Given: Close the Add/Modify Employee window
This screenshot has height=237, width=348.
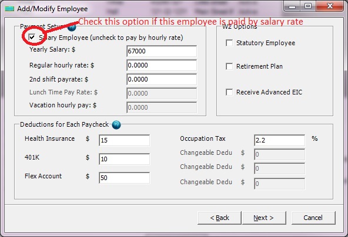Looking at the screenshot, I should click(330, 6).
